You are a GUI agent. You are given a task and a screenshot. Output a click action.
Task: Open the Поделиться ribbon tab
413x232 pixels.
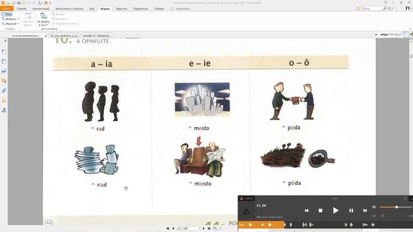pos(141,8)
